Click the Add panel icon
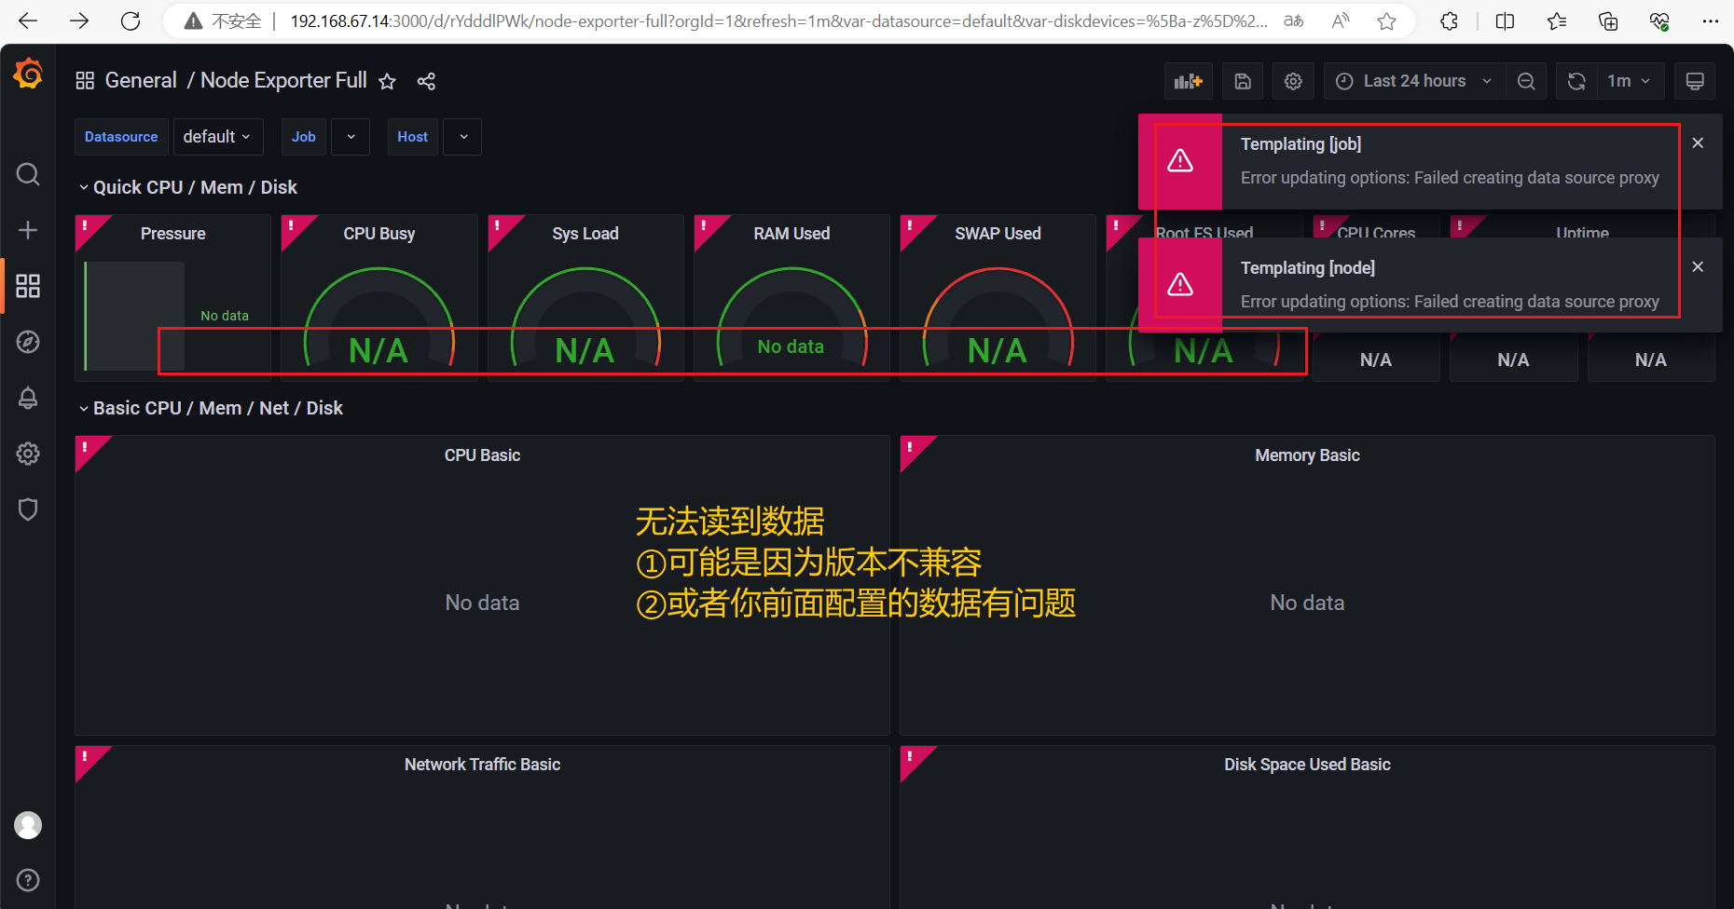Image resolution: width=1734 pixels, height=909 pixels. [1188, 81]
